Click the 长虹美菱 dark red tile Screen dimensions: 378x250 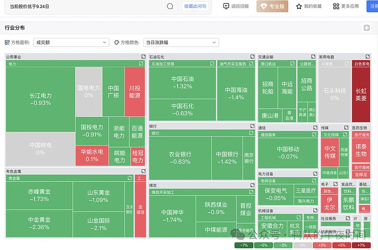click(361, 95)
